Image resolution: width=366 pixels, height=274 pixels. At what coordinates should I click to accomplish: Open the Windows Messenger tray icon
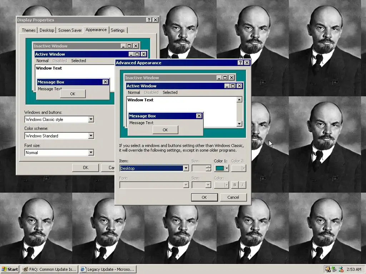[x=341, y=269]
